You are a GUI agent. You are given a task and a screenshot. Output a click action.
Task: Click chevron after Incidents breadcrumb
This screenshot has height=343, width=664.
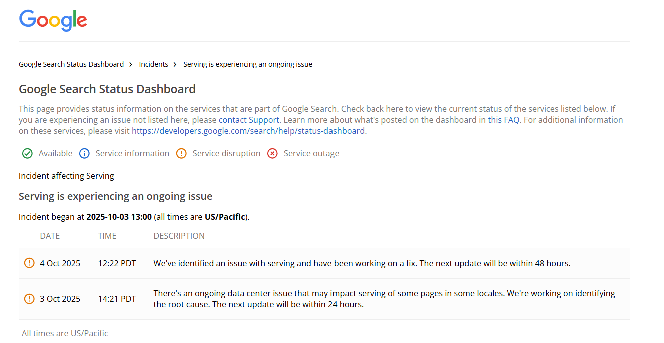click(175, 64)
